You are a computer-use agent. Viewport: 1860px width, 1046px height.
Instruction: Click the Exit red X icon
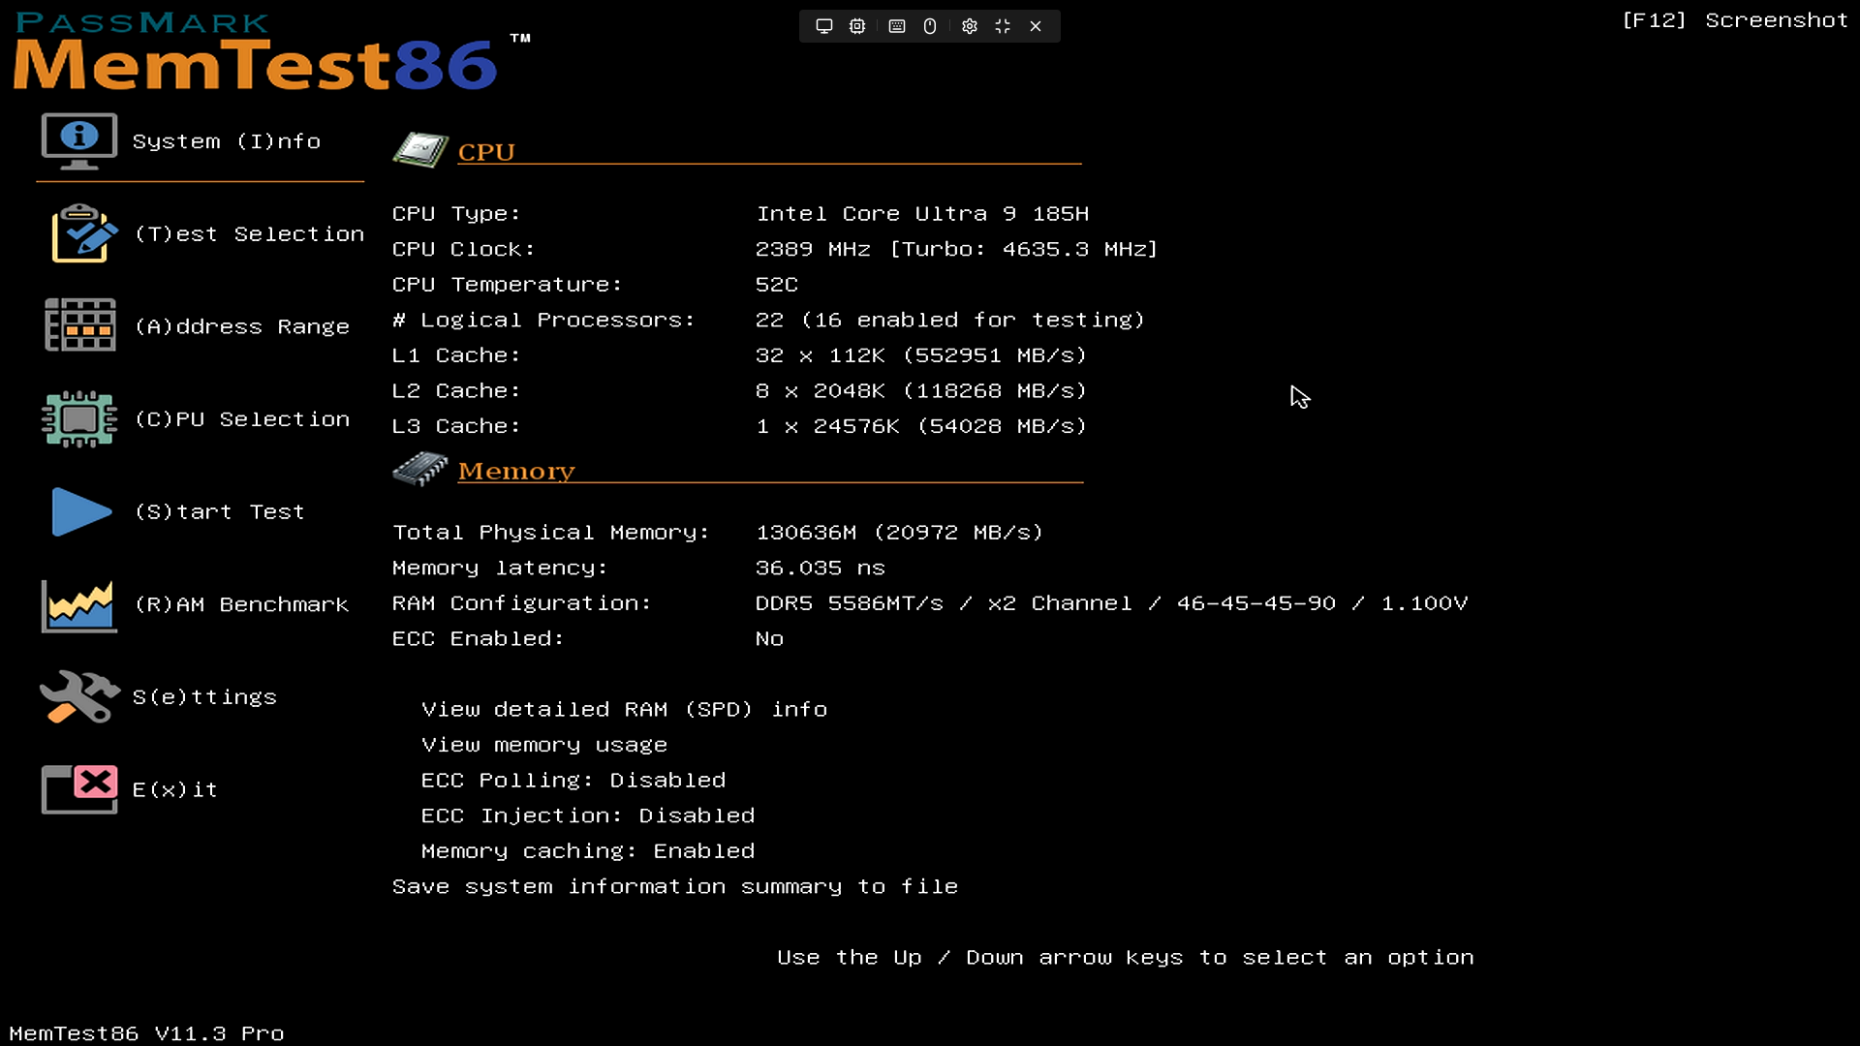tap(79, 788)
